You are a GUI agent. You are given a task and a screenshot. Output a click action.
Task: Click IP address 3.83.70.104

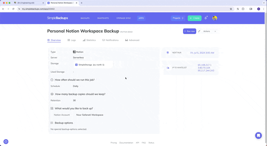pos(204,68)
